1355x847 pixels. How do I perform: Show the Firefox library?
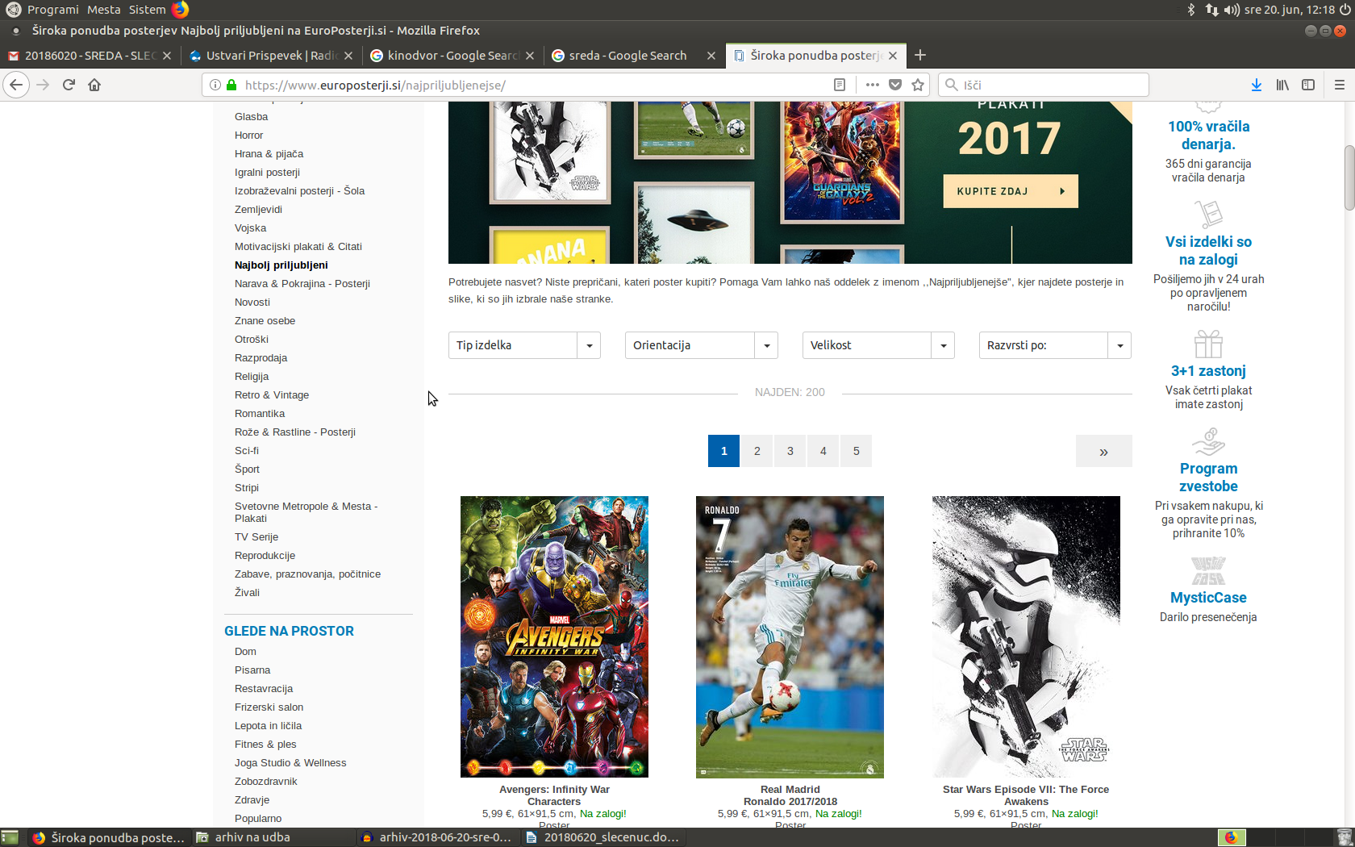point(1282,85)
